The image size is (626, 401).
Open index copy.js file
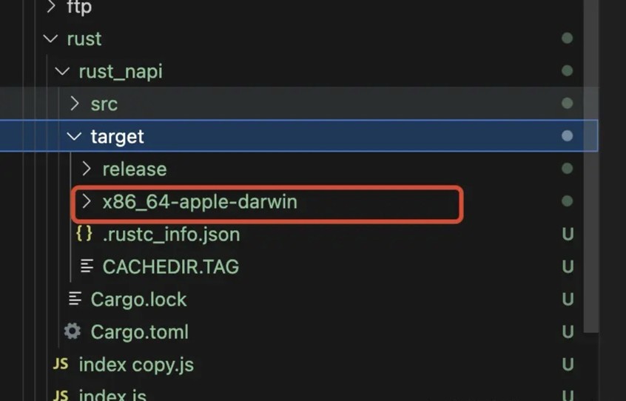point(136,365)
